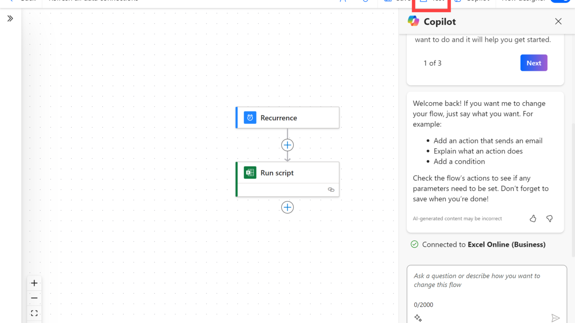Click the green connected checkmark icon
This screenshot has width=575, height=323.
415,244
